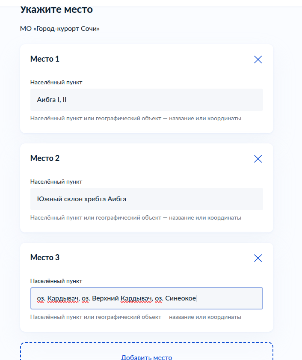Select the hint text under Место 3 field
This screenshot has width=302, height=360.
[136, 317]
